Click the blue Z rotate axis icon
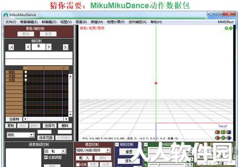This screenshot has width=239, height=167. tap(229, 132)
